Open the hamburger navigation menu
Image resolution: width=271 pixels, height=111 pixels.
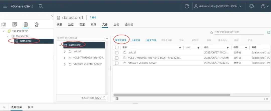click(5, 6)
